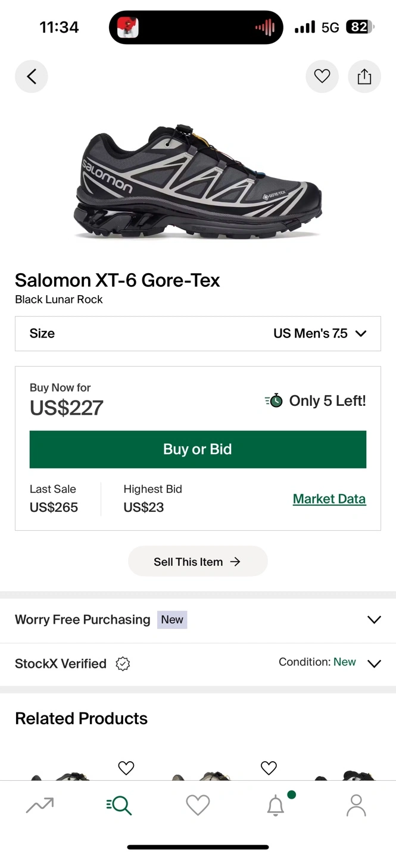
Task: Open the search tab in bottom bar
Action: pos(119,805)
